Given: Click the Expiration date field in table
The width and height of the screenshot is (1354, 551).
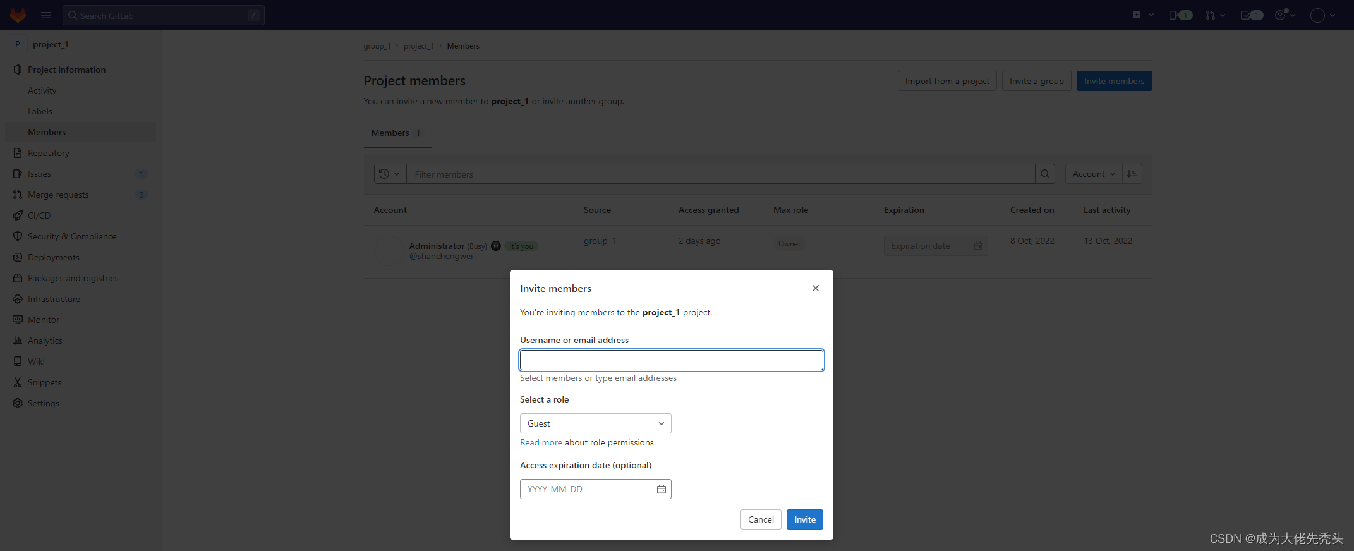Looking at the screenshot, I should pos(936,246).
